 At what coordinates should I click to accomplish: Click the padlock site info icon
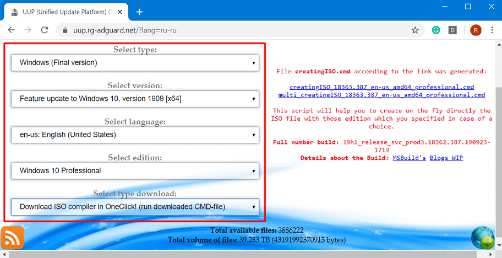(x=66, y=30)
